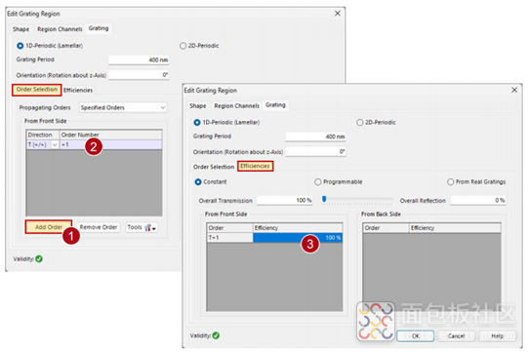This screenshot has height=352, width=530.
Task: Select the T+1 efficiency cell showing 100 %
Action: point(298,238)
